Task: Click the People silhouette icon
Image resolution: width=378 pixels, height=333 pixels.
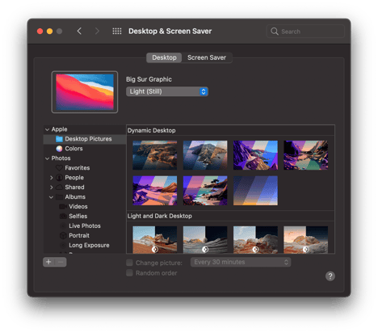Action: [x=59, y=178]
